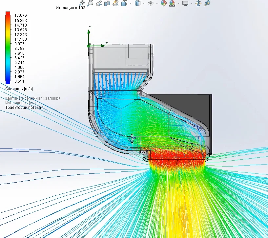Click the legend value 13.526
This screenshot has width=268, height=238.
pos(21,30)
